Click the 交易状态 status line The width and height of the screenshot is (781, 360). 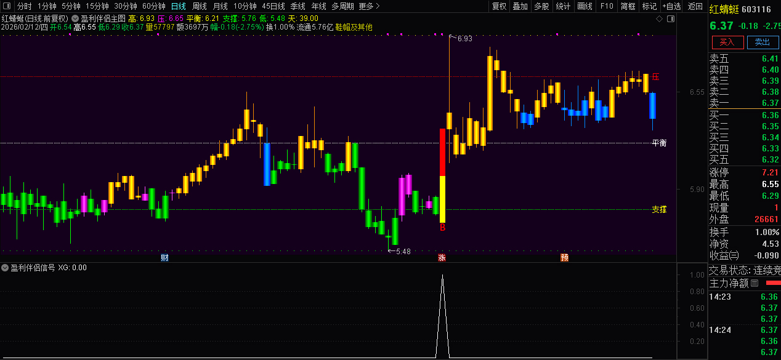click(745, 270)
